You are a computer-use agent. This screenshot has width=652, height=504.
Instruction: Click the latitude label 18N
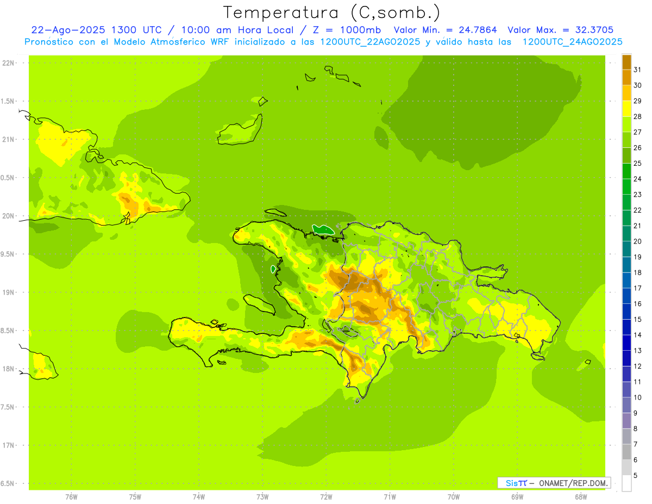point(8,369)
